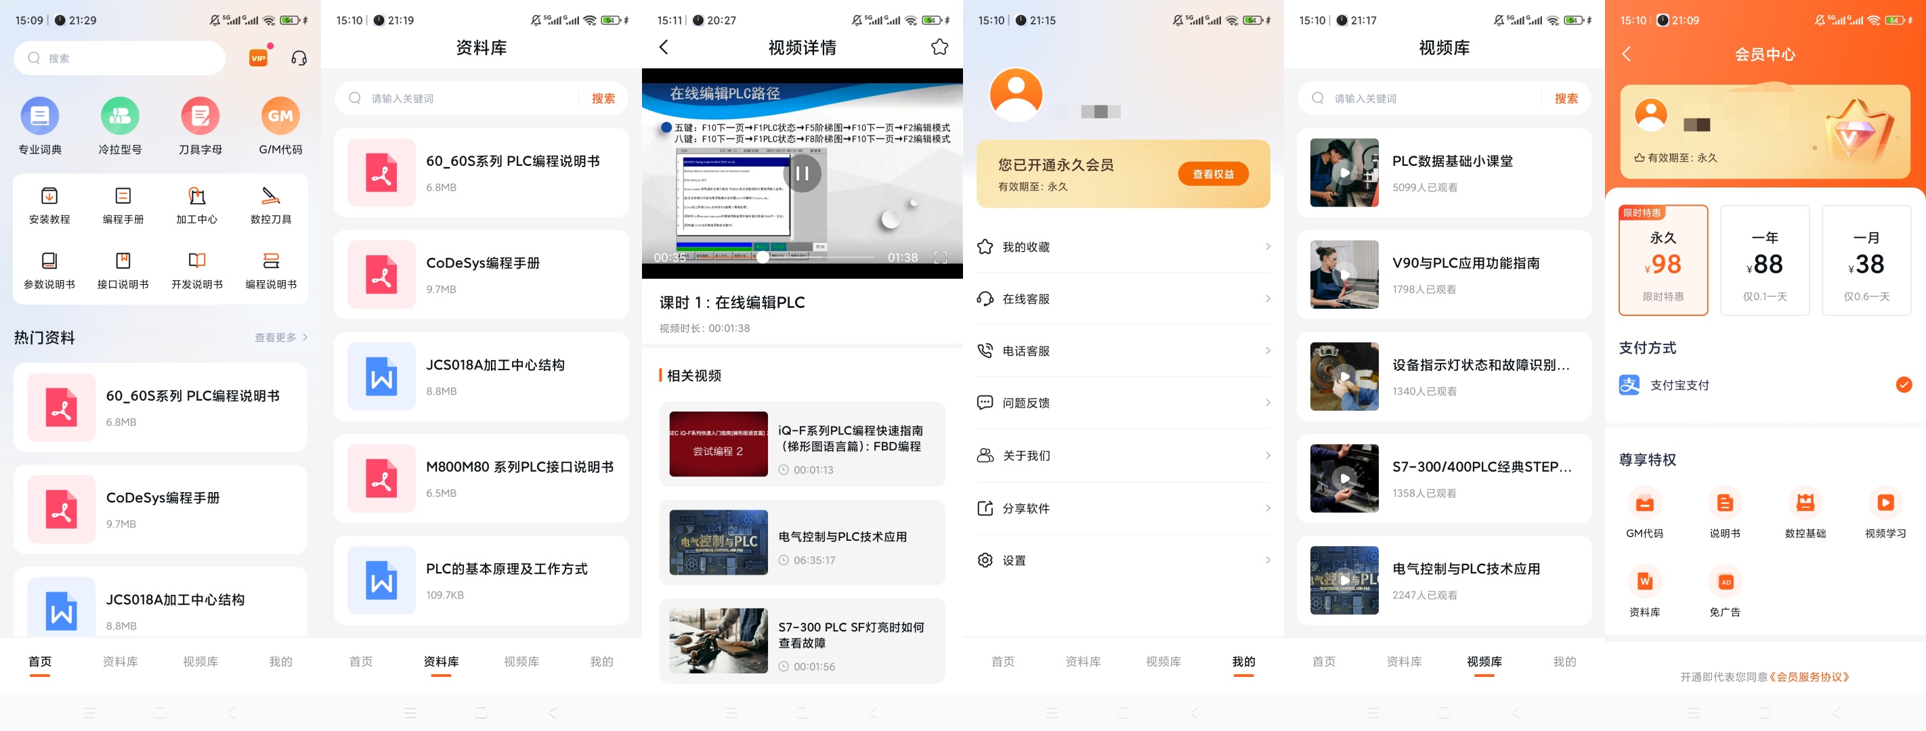The width and height of the screenshot is (1926, 731).
Task: Expand 问题反馈 row chevron
Action: click(x=1267, y=403)
